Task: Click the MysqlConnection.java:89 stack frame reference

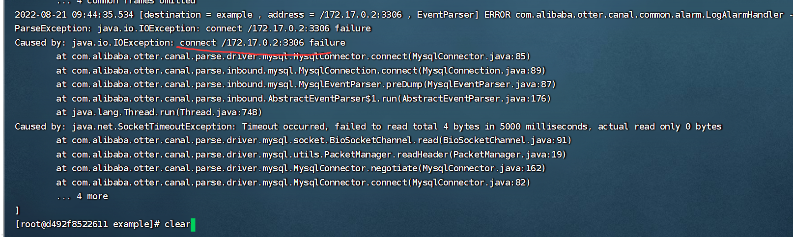Action: coord(483,71)
